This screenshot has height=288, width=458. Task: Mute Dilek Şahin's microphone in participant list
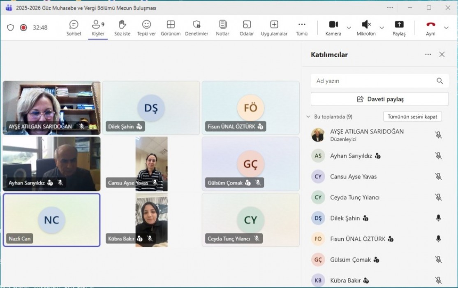point(438,218)
